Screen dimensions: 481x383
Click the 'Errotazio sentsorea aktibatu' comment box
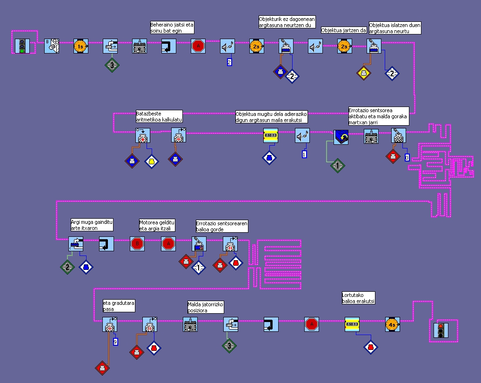379,116
